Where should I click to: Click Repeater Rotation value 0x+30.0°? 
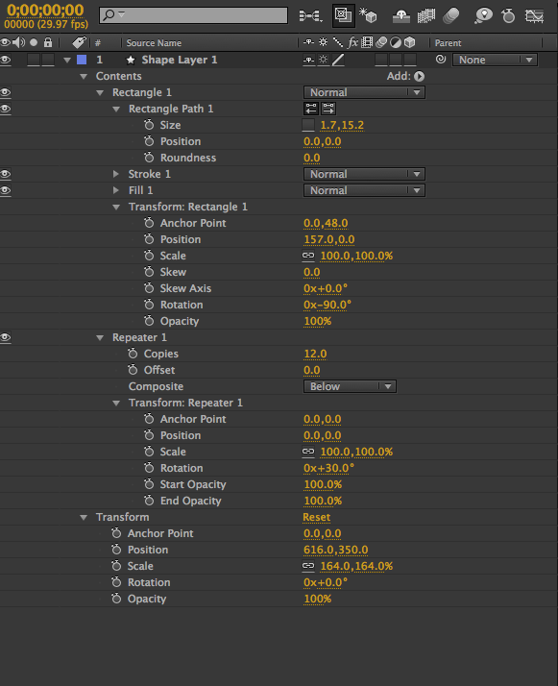pyautogui.click(x=328, y=468)
